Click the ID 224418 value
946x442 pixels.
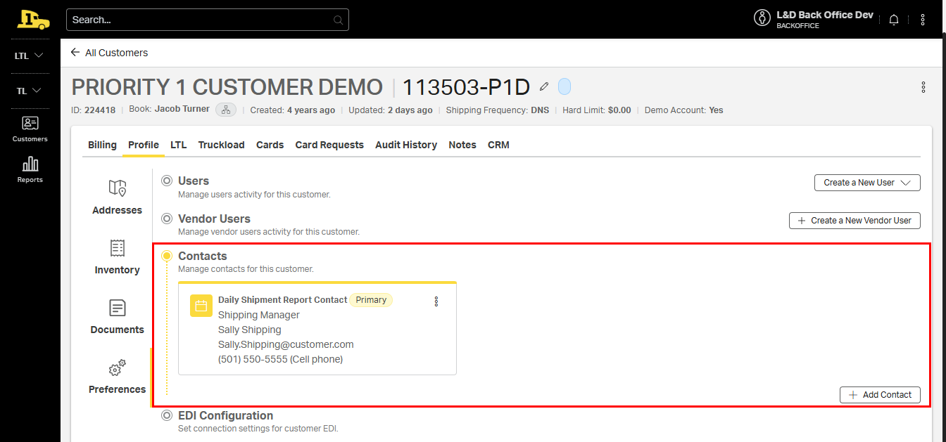click(101, 110)
